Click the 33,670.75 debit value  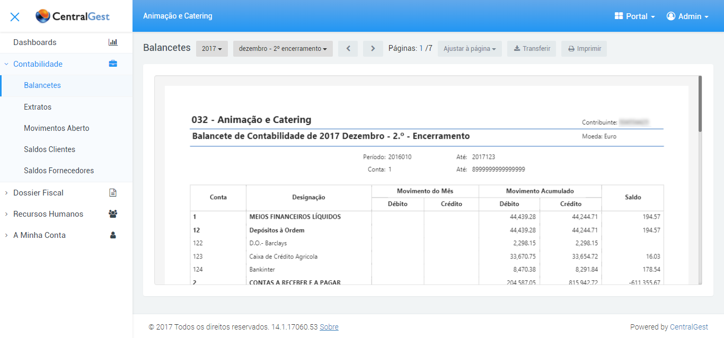(x=523, y=256)
